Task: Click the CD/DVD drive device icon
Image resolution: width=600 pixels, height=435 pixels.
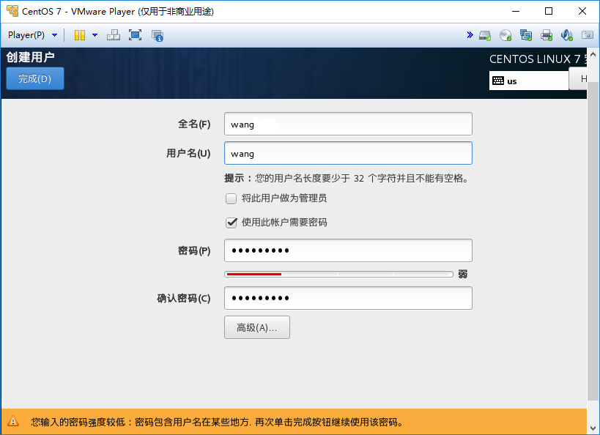Action: [x=505, y=36]
